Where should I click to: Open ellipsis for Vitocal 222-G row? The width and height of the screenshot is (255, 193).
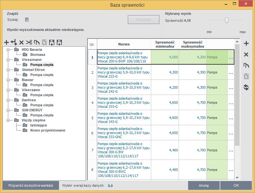coord(231,72)
